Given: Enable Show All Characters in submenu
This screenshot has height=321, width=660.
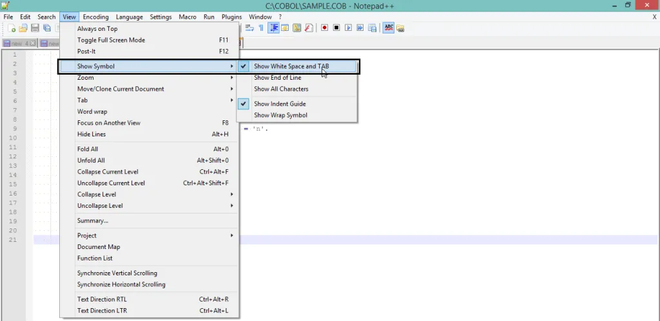Looking at the screenshot, I should (297, 89).
